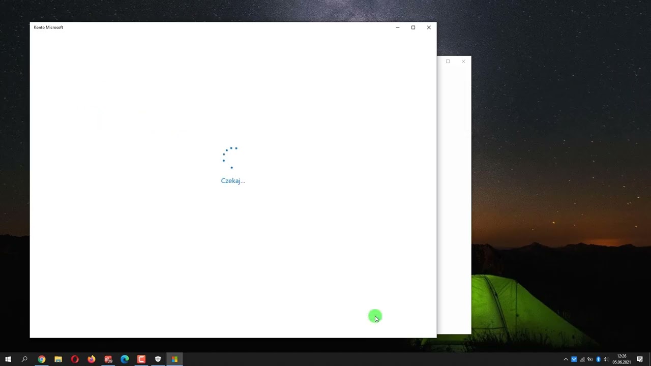Viewport: 651px width, 366px height.
Task: Launch Firefox from taskbar
Action: coord(92,359)
